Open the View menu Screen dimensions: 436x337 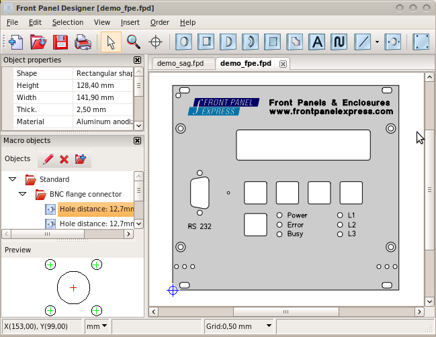tap(101, 22)
